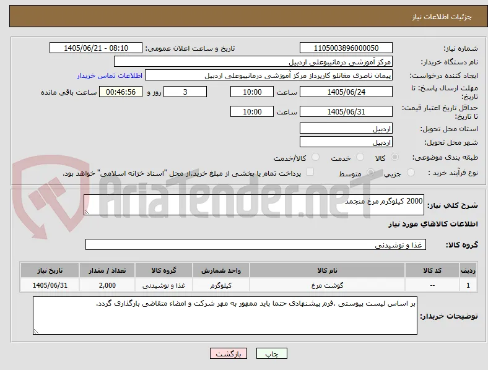Click the remaining days field showing 3

[x=185, y=92]
